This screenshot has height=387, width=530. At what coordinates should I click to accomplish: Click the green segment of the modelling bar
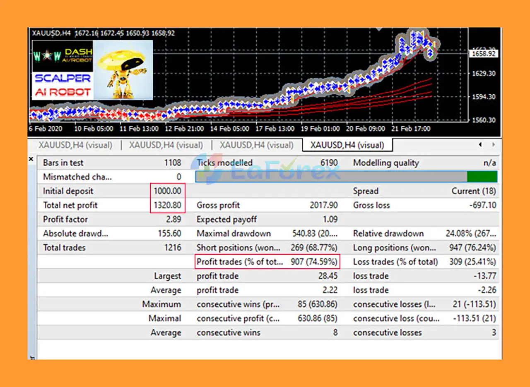pos(482,177)
